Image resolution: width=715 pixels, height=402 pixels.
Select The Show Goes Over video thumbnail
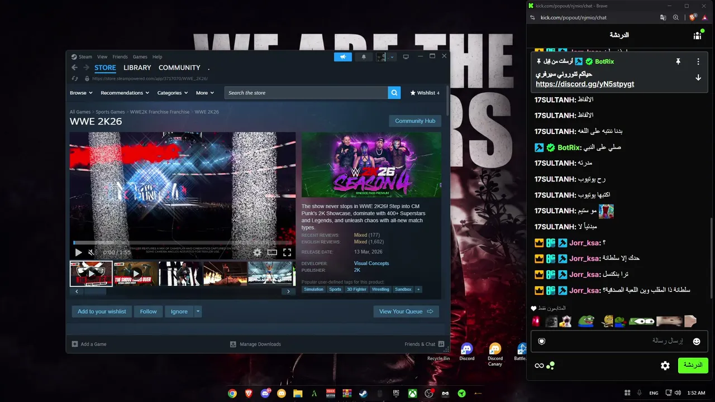(136, 274)
